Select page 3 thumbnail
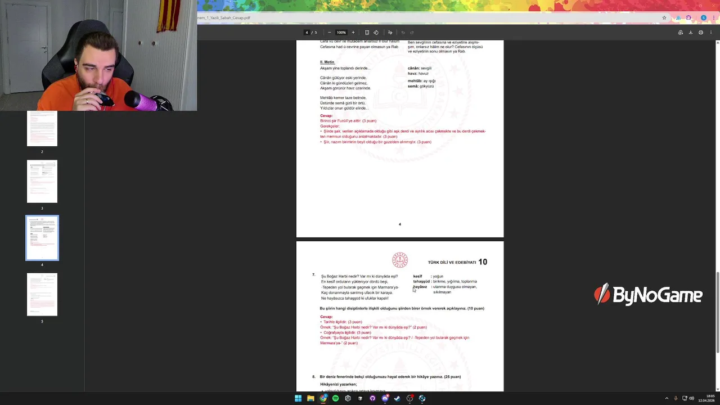The height and width of the screenshot is (405, 720). 42,181
